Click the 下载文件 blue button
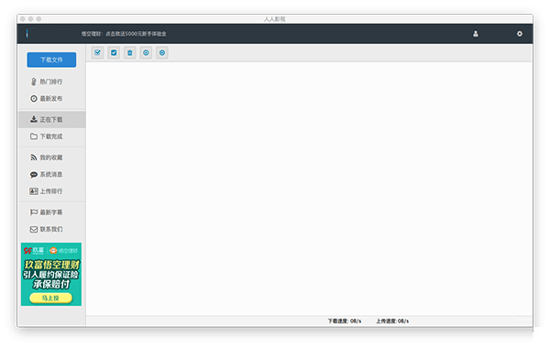The width and height of the screenshot is (550, 348). pyautogui.click(x=51, y=60)
